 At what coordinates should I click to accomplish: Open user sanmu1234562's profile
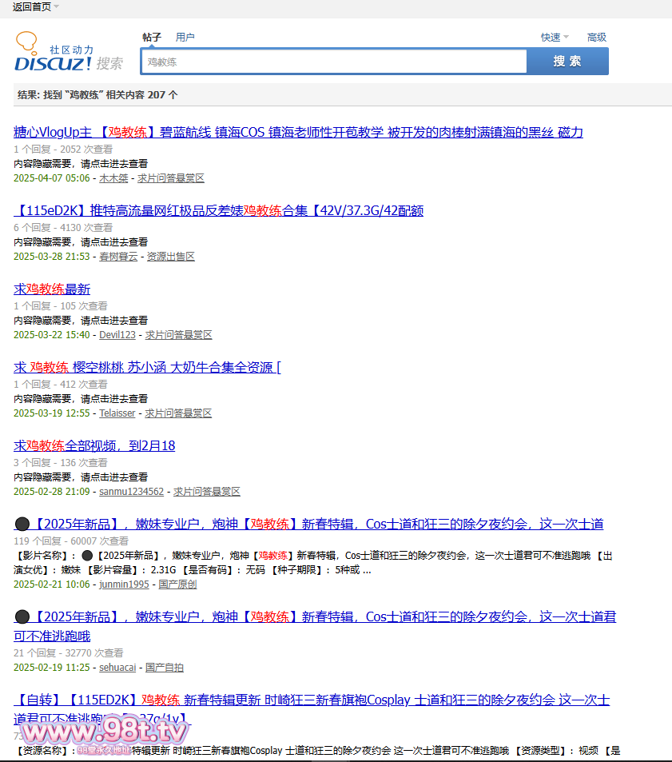tap(131, 492)
